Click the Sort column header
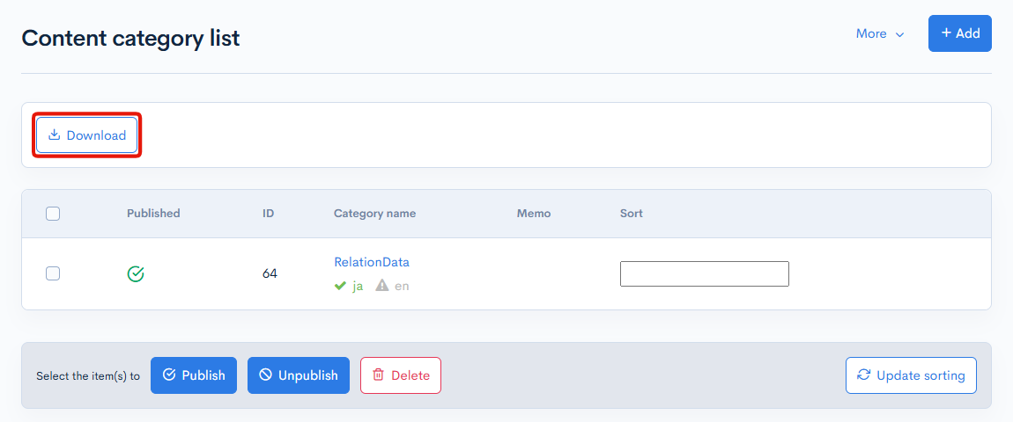Viewport: 1013px width, 422px height. coord(631,214)
